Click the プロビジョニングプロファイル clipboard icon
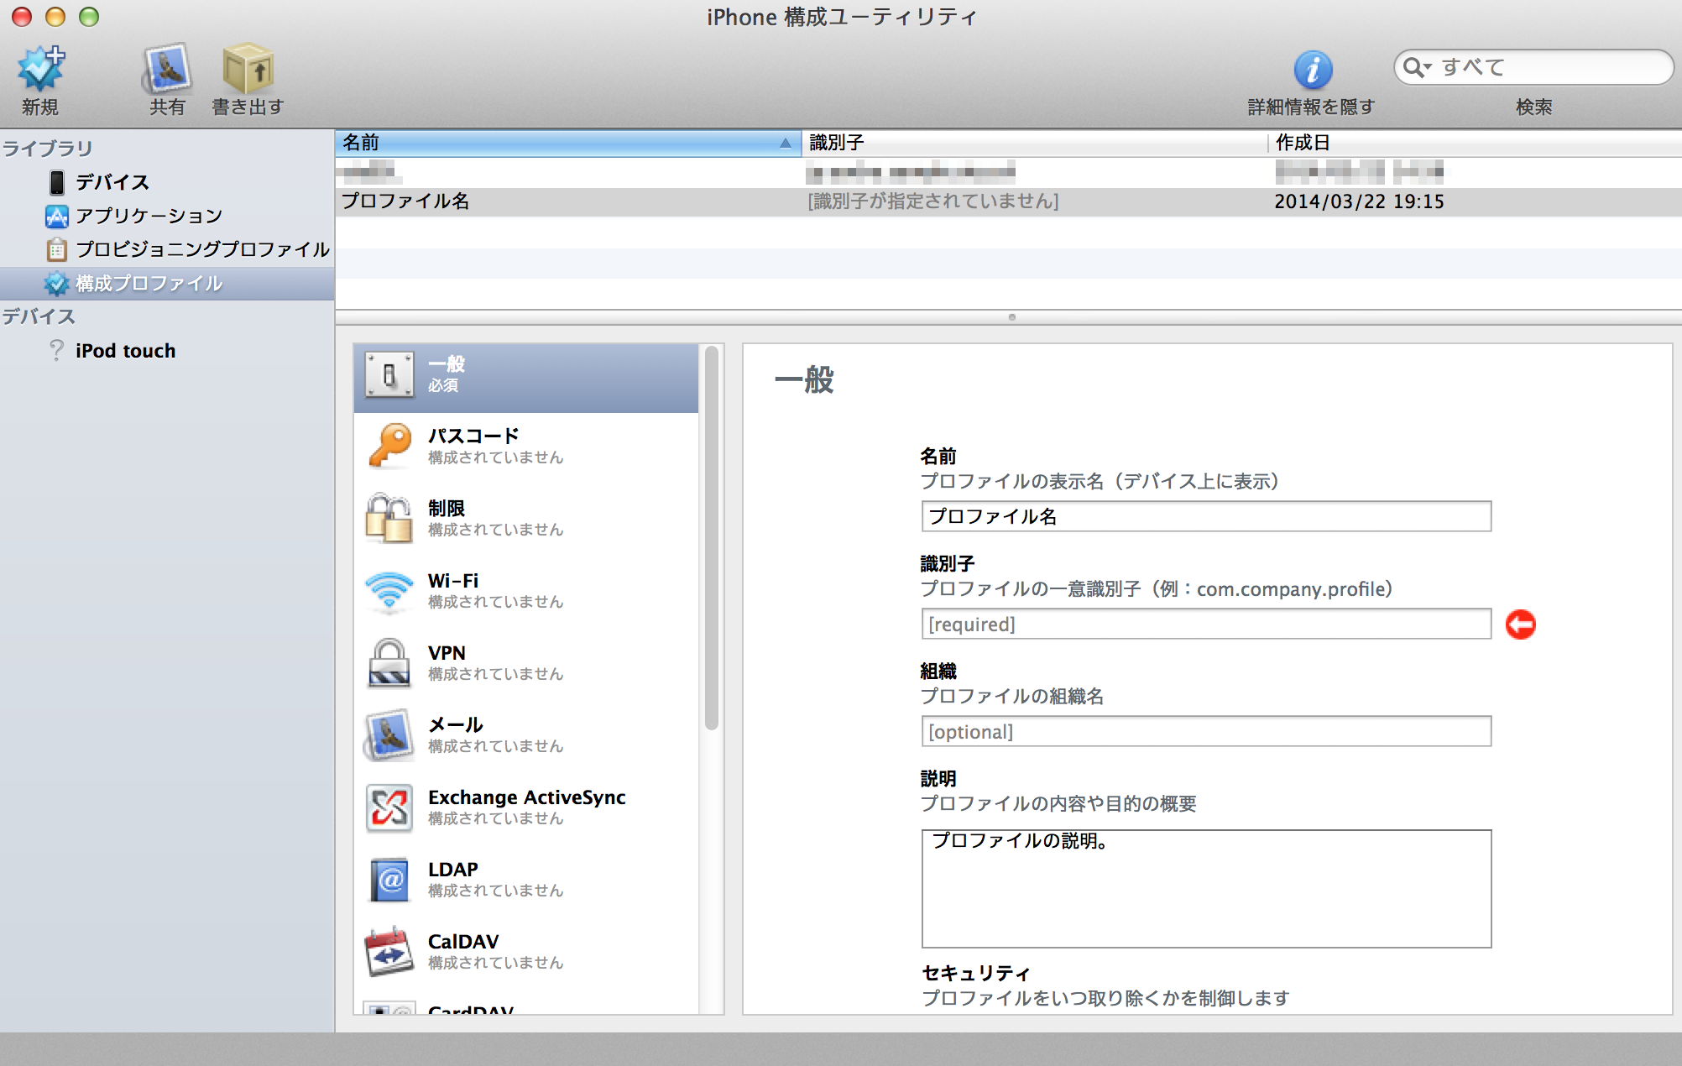The width and height of the screenshot is (1682, 1066). [x=56, y=249]
